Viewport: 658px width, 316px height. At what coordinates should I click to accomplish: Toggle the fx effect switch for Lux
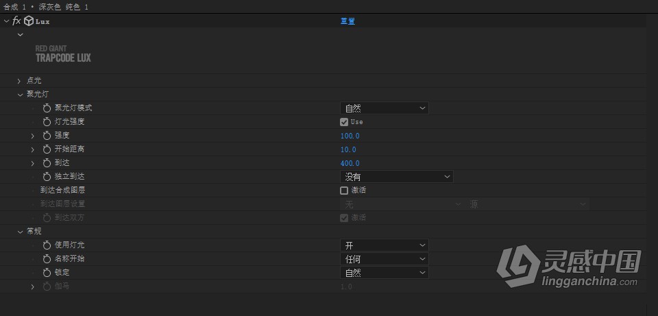coord(16,21)
